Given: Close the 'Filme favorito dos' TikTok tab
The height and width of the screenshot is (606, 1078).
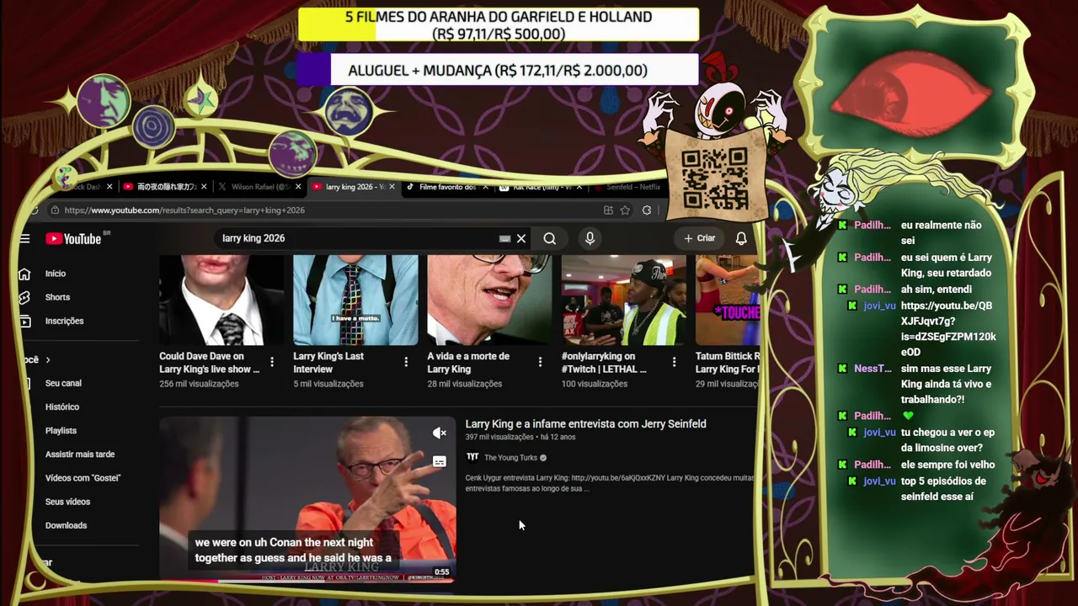Looking at the screenshot, I should (485, 187).
